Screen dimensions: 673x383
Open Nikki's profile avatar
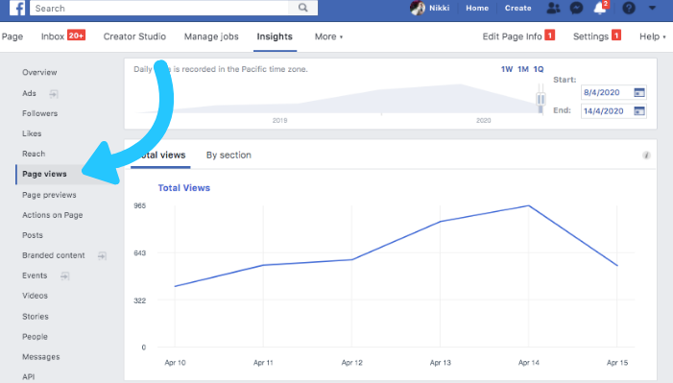pos(418,8)
